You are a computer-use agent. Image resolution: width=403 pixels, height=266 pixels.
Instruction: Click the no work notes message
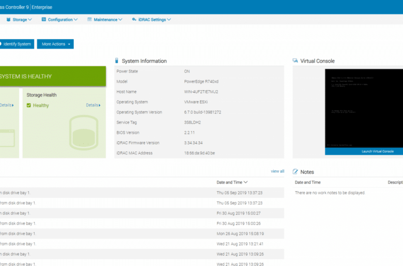point(330,193)
